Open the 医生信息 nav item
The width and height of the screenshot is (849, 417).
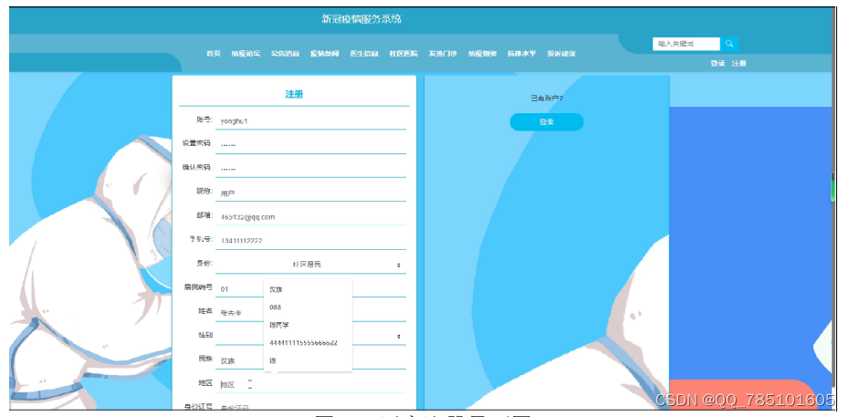tap(364, 54)
